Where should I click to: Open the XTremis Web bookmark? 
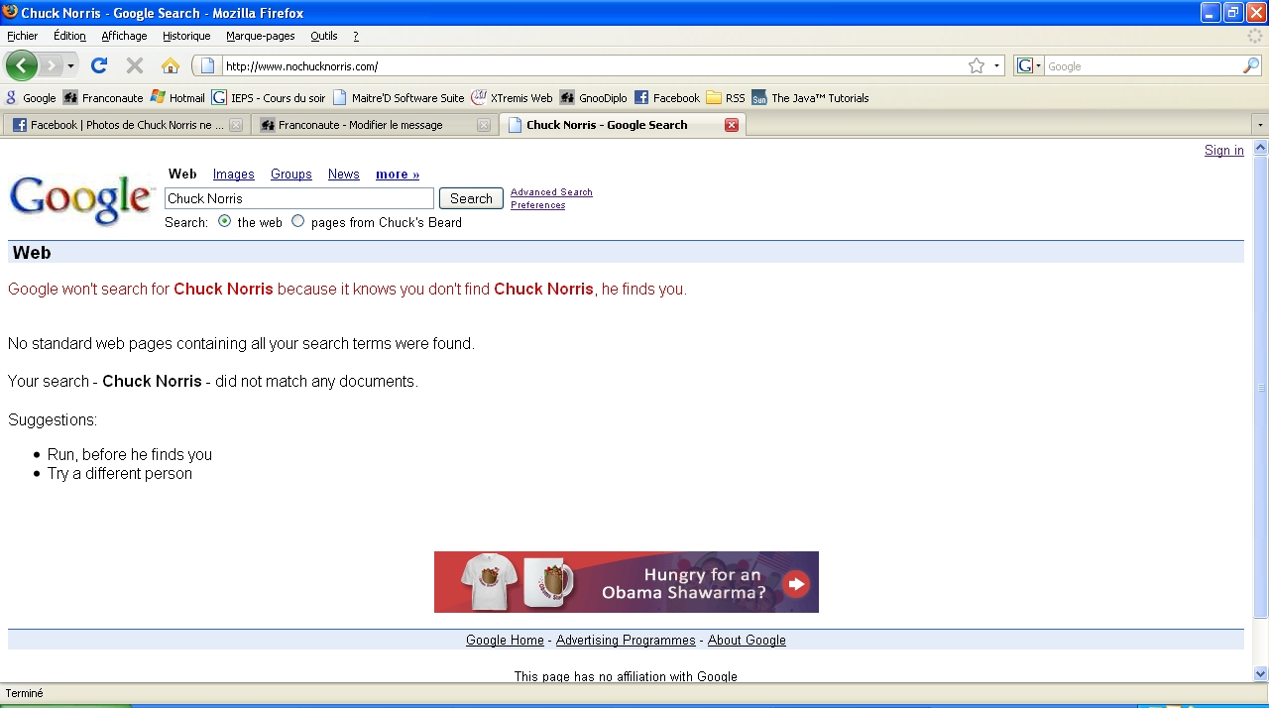click(512, 98)
